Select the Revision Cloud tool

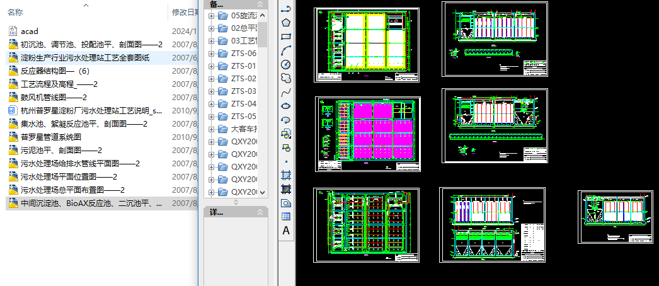(x=286, y=78)
